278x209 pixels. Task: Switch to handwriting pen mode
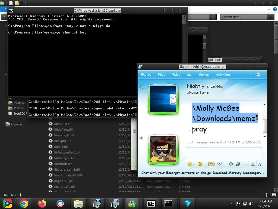click(x=253, y=164)
